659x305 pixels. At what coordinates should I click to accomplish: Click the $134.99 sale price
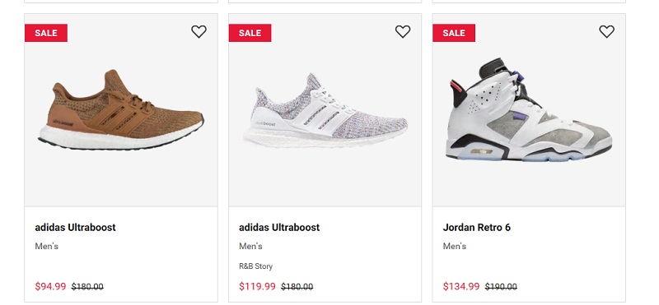(x=461, y=287)
